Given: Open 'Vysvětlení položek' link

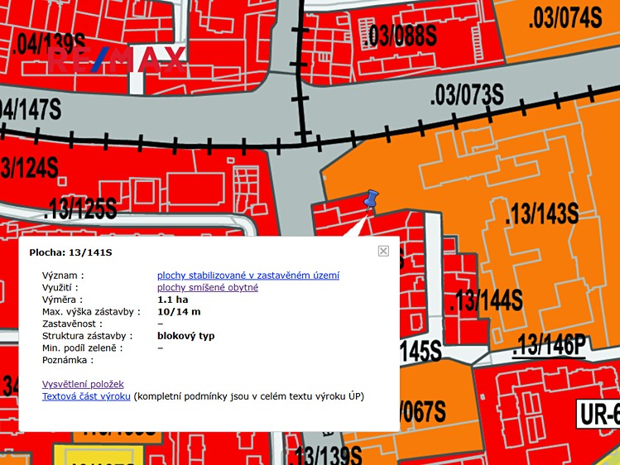Looking at the screenshot, I should pos(83,384).
